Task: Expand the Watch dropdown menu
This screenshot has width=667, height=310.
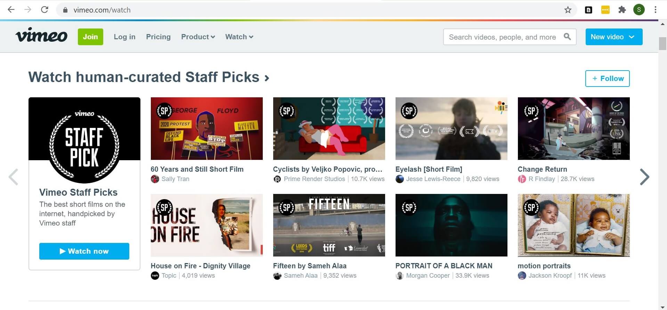Action: coord(239,37)
